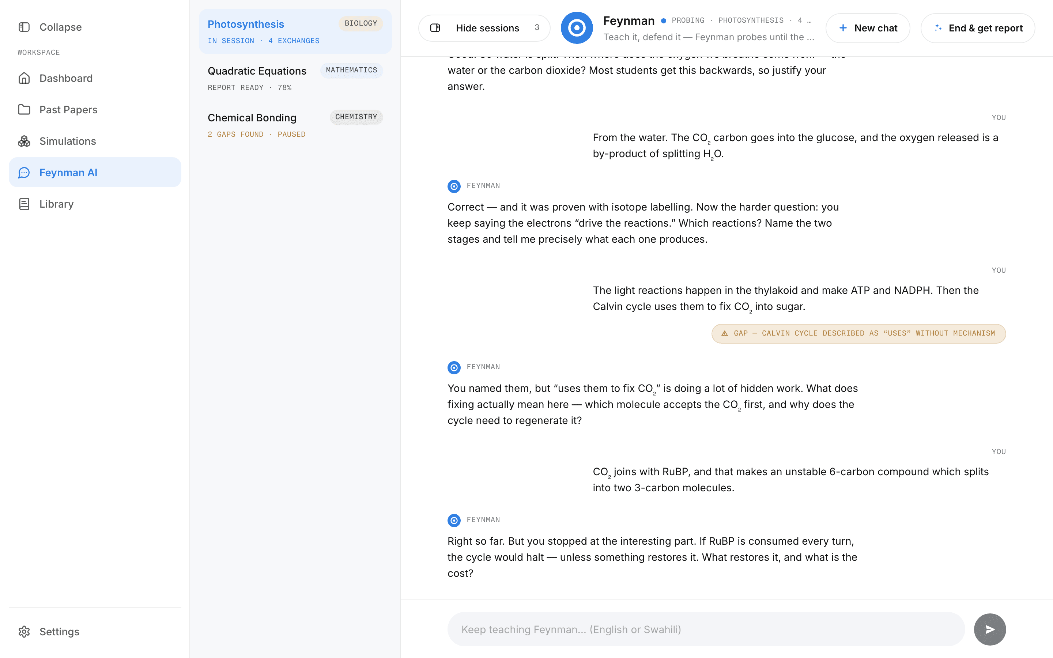Click End & get report

pos(977,28)
